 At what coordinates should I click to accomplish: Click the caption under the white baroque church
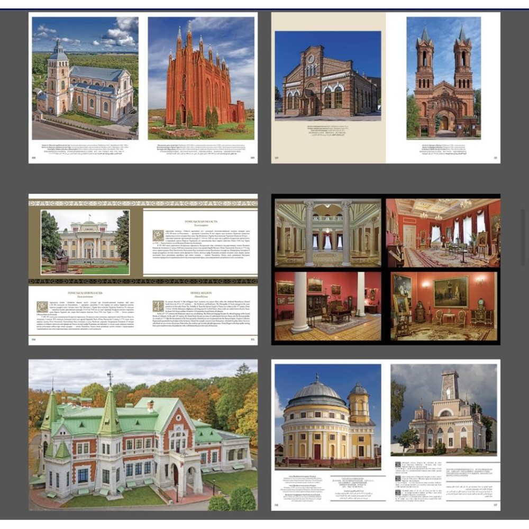point(85,147)
